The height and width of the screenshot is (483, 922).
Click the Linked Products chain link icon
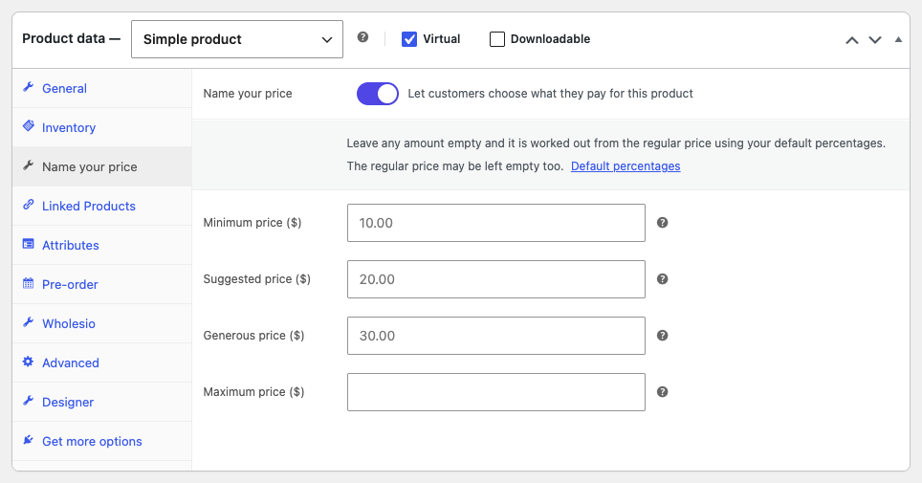pyautogui.click(x=29, y=205)
